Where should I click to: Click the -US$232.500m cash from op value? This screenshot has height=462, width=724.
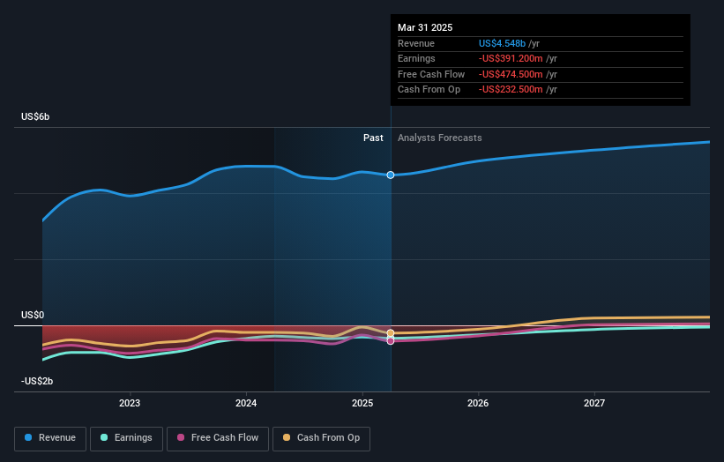tap(511, 90)
